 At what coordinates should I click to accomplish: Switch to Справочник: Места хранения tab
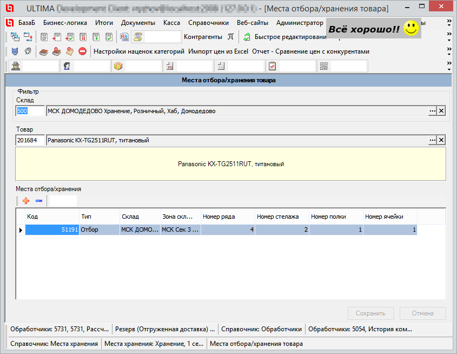(x=54, y=344)
